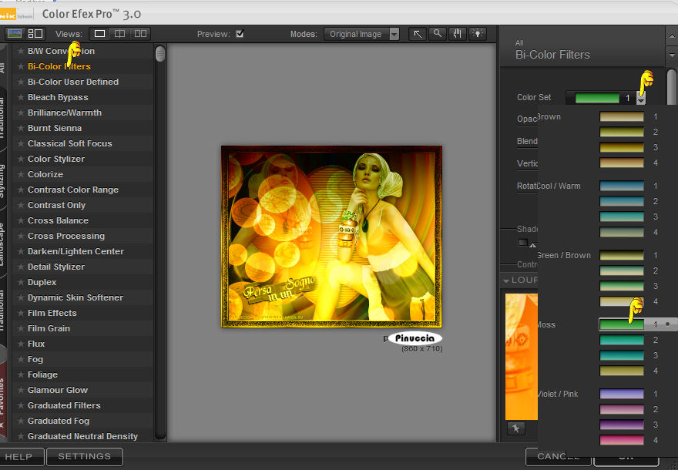Pick Violet / Pink color swatch 4
678x470 pixels.
[x=622, y=440]
